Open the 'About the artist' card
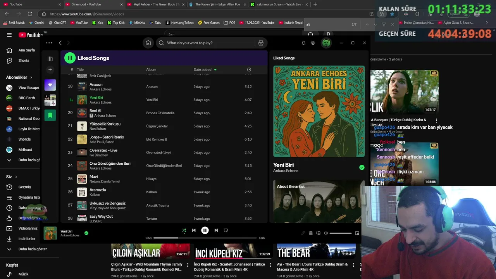Screen dimensions: 496x279 pyautogui.click(x=319, y=201)
